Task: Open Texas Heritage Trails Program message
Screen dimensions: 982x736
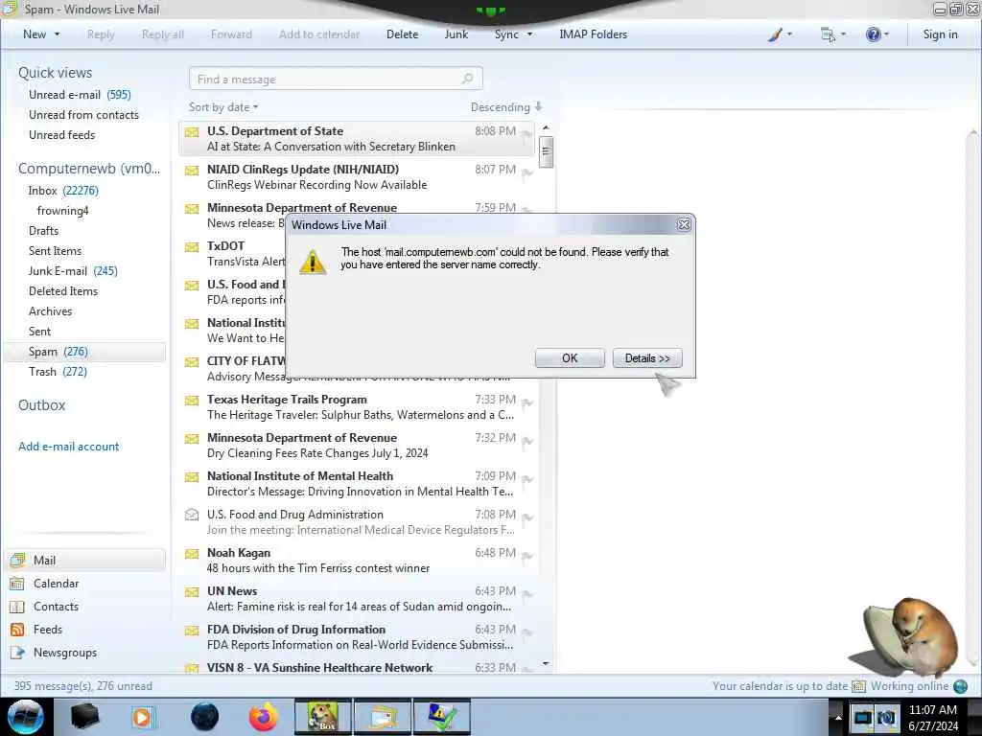Action: [357, 406]
